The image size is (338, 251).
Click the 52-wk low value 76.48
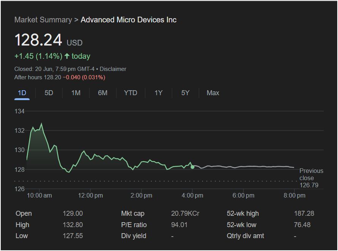pos(302,225)
